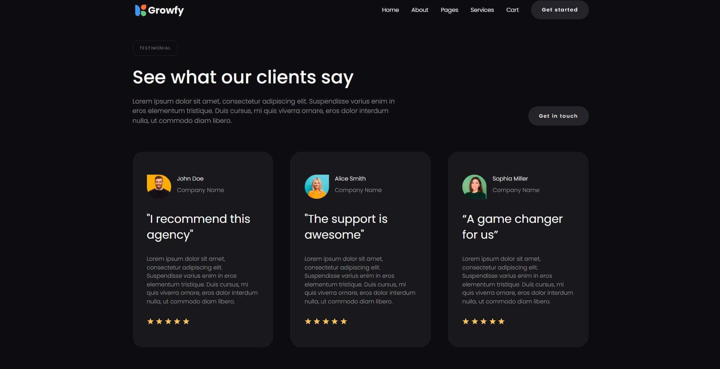
Task: Click the star rating in John Doe's card
Action: click(x=168, y=322)
